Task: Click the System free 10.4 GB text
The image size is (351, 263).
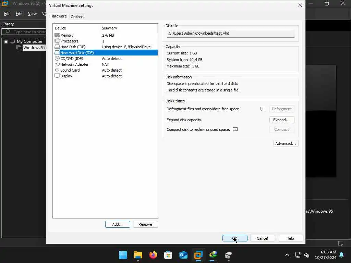Action: click(x=184, y=60)
